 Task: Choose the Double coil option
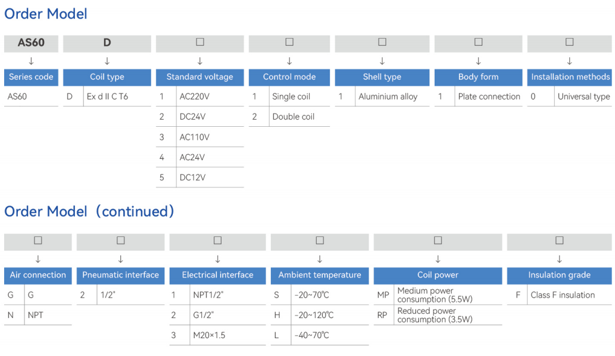point(289,117)
